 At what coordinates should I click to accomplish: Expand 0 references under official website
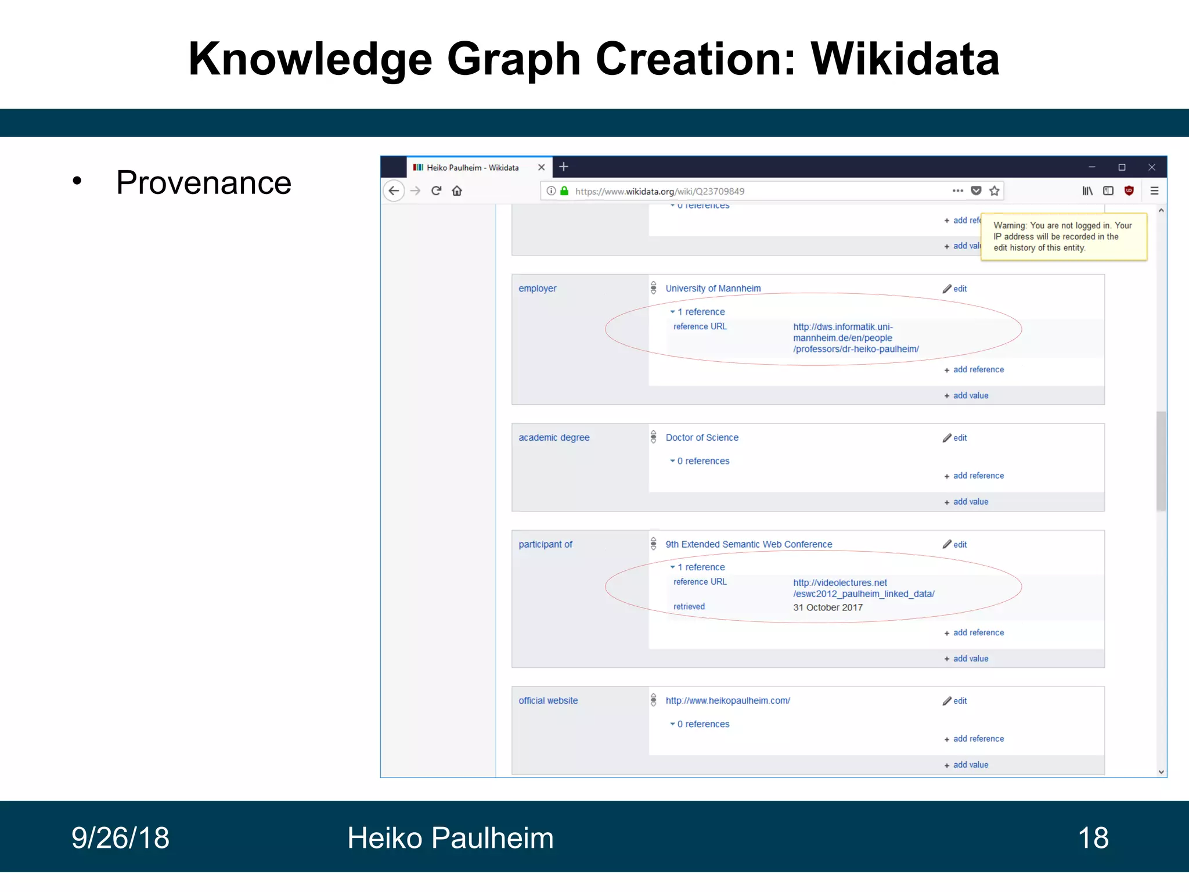pos(700,724)
